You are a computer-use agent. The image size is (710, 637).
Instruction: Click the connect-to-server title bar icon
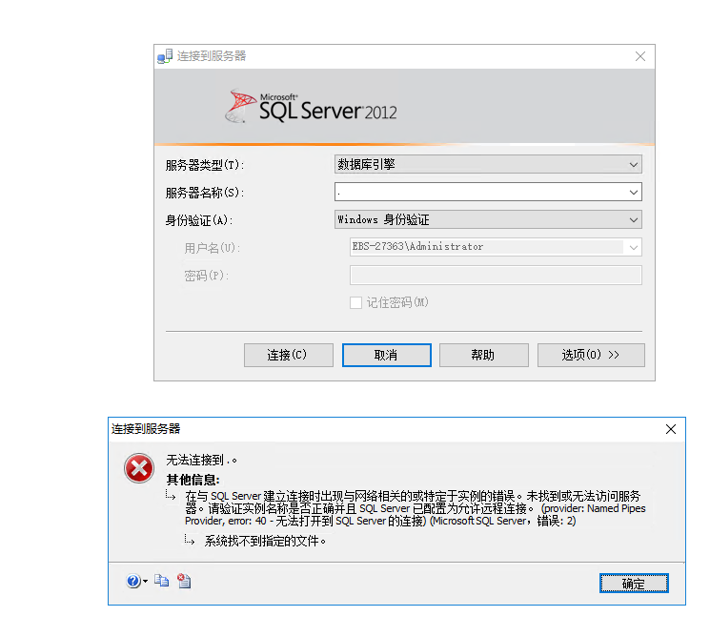point(165,56)
